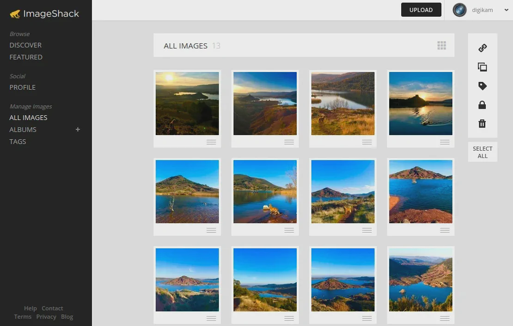Create a new album with the plus icon

coord(78,129)
